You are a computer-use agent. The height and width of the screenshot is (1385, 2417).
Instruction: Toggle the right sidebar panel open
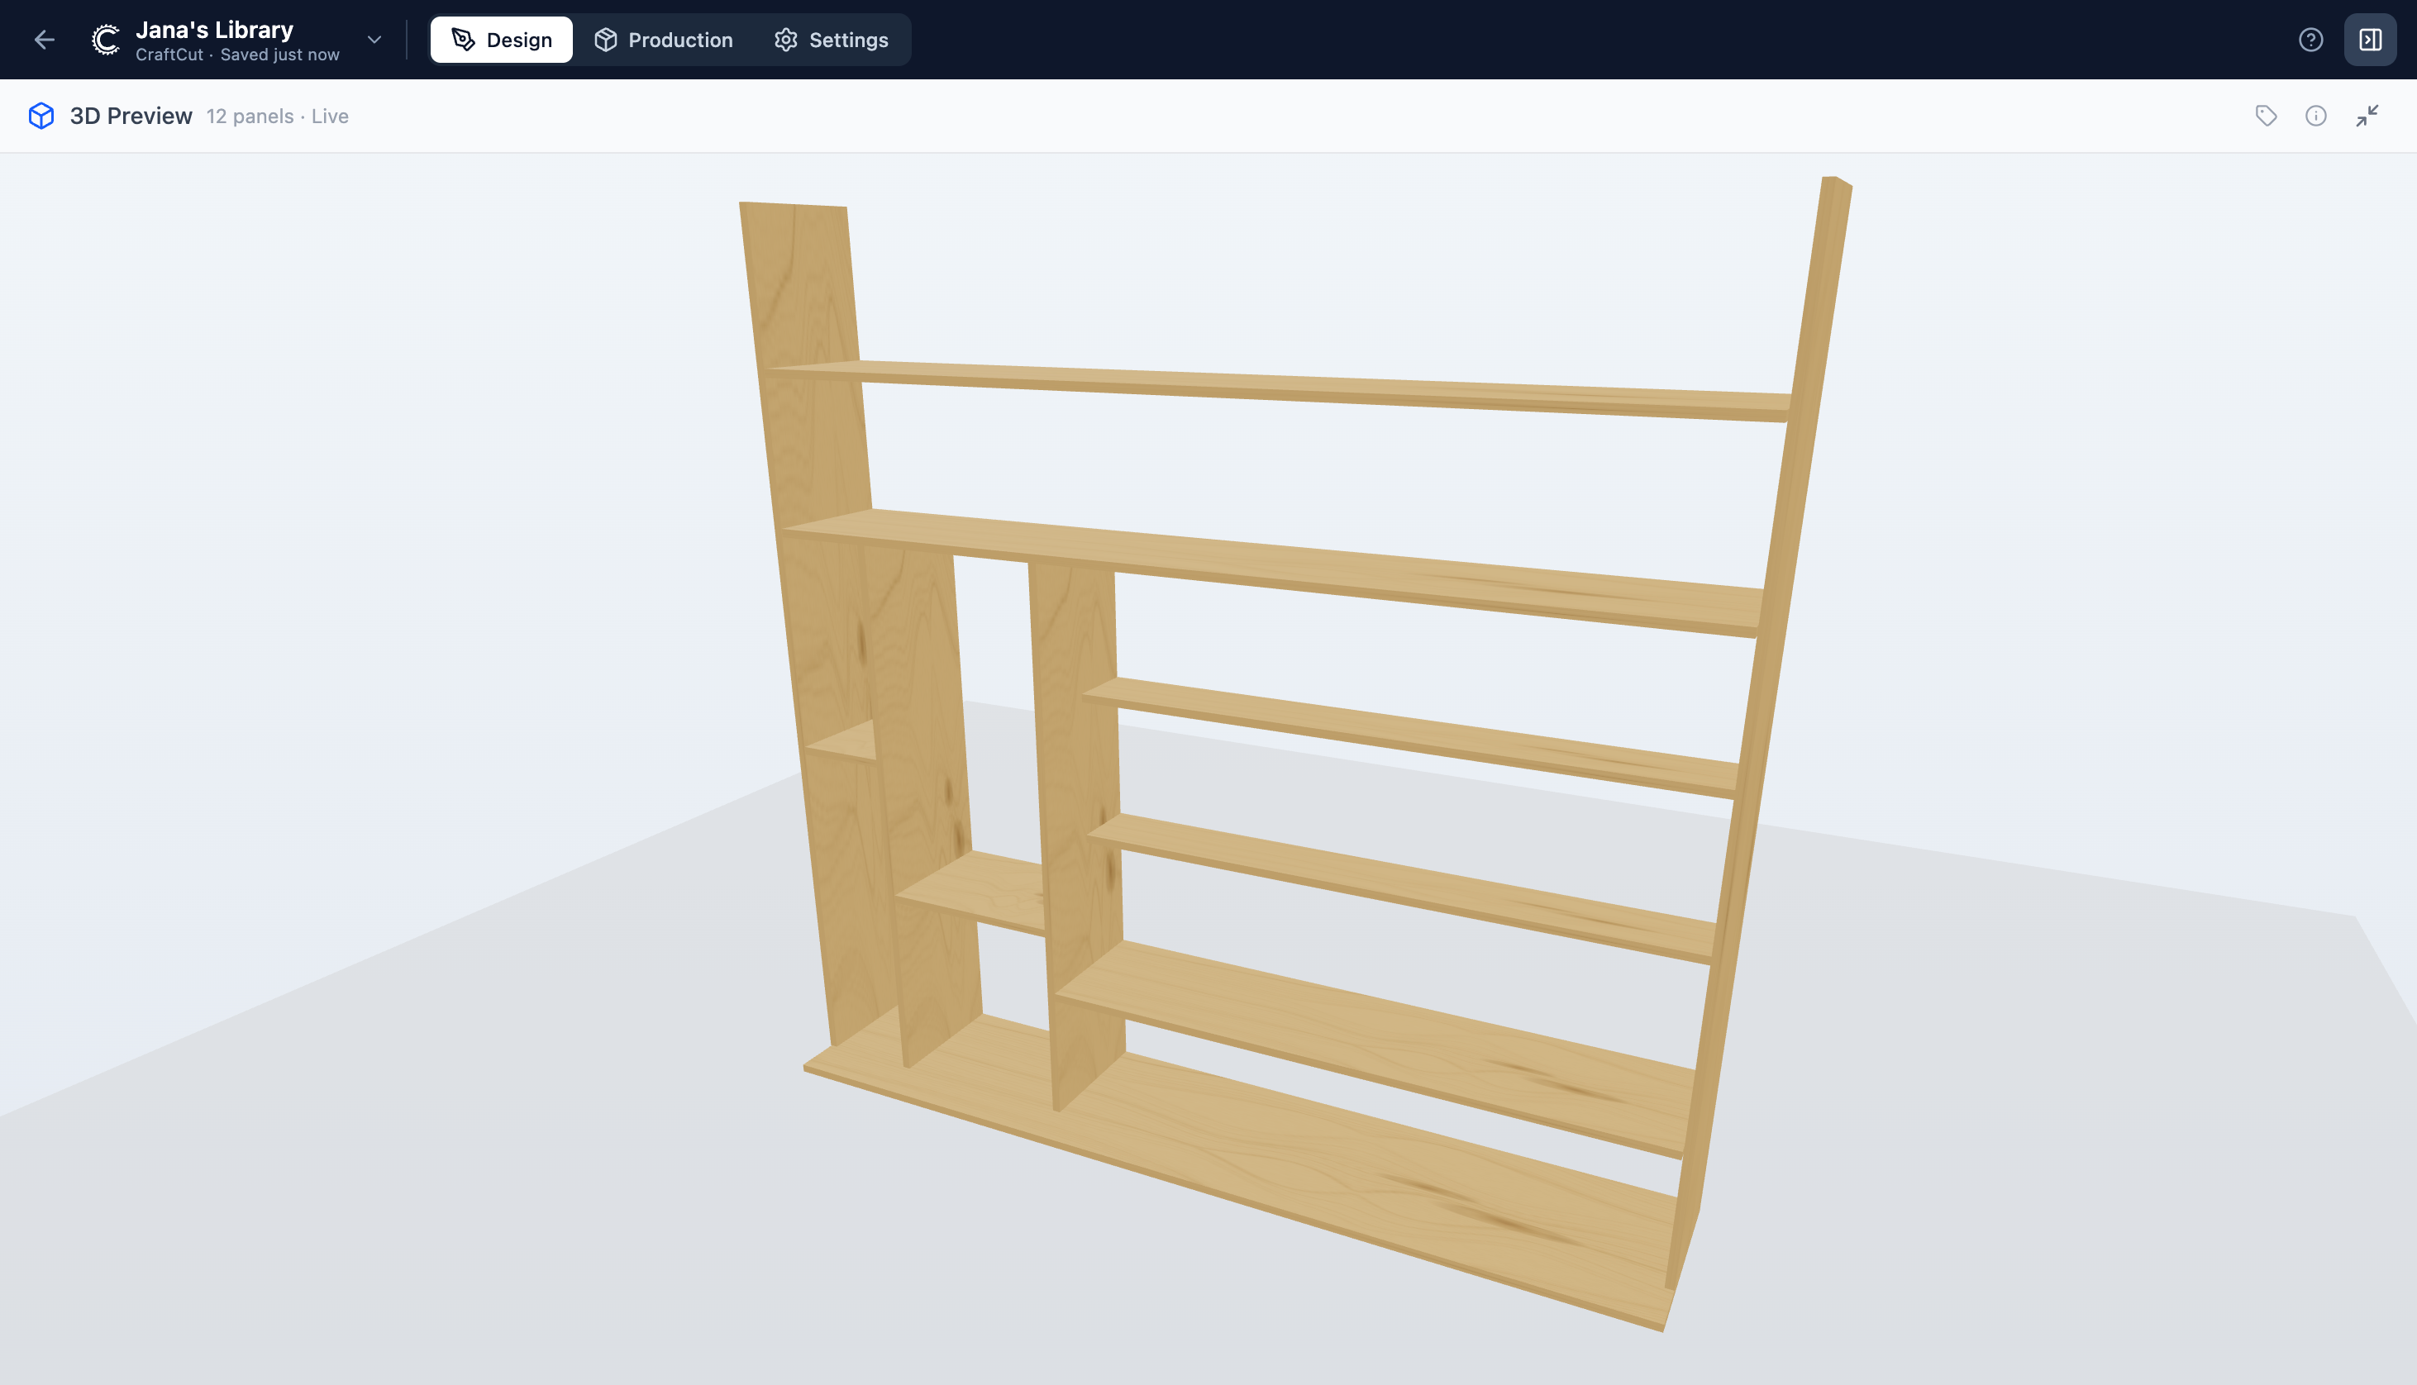point(2371,39)
